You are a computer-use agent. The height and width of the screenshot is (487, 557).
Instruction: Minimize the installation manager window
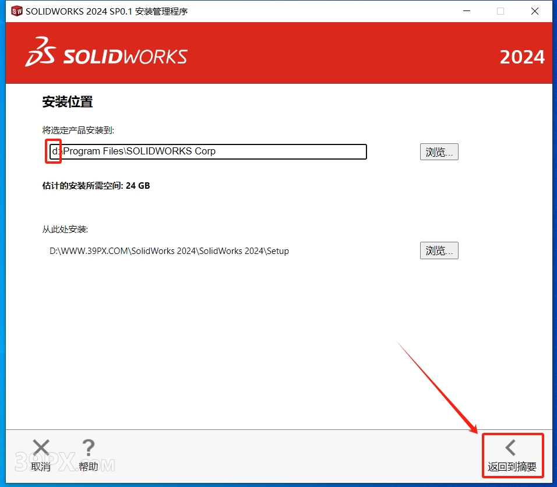466,11
